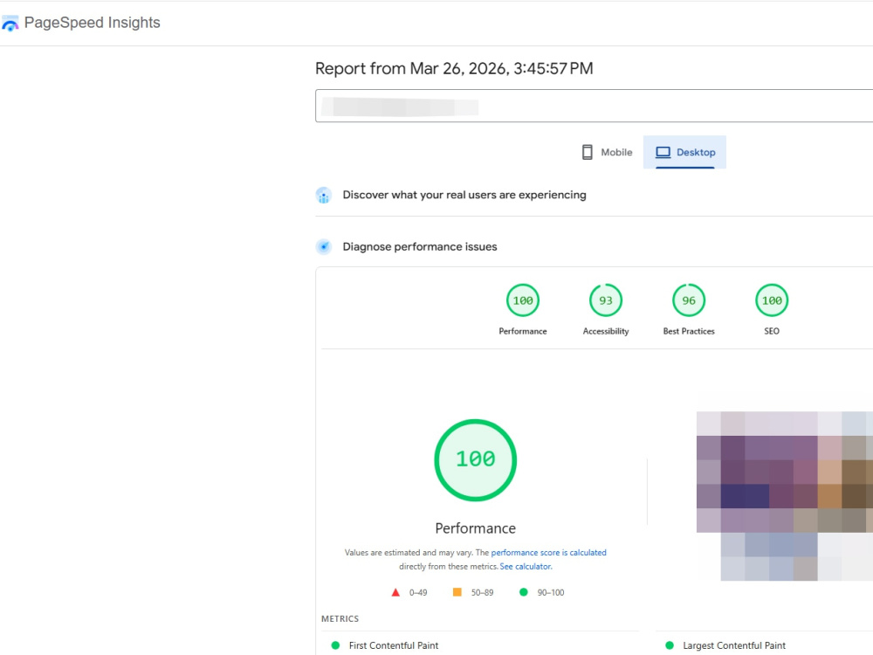Jump to Discover what your real users are experiencing
Image resolution: width=873 pixels, height=655 pixels.
[x=464, y=195]
